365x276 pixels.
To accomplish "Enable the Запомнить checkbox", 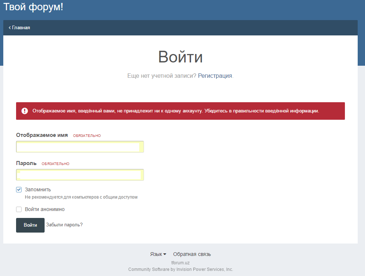I will tap(19, 190).
